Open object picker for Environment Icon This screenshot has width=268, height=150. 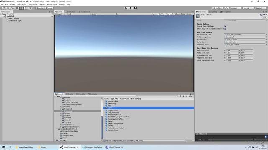tap(266, 35)
